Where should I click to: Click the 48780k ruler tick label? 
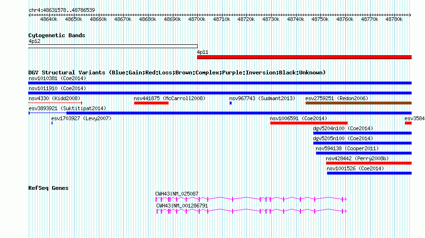[394, 19]
